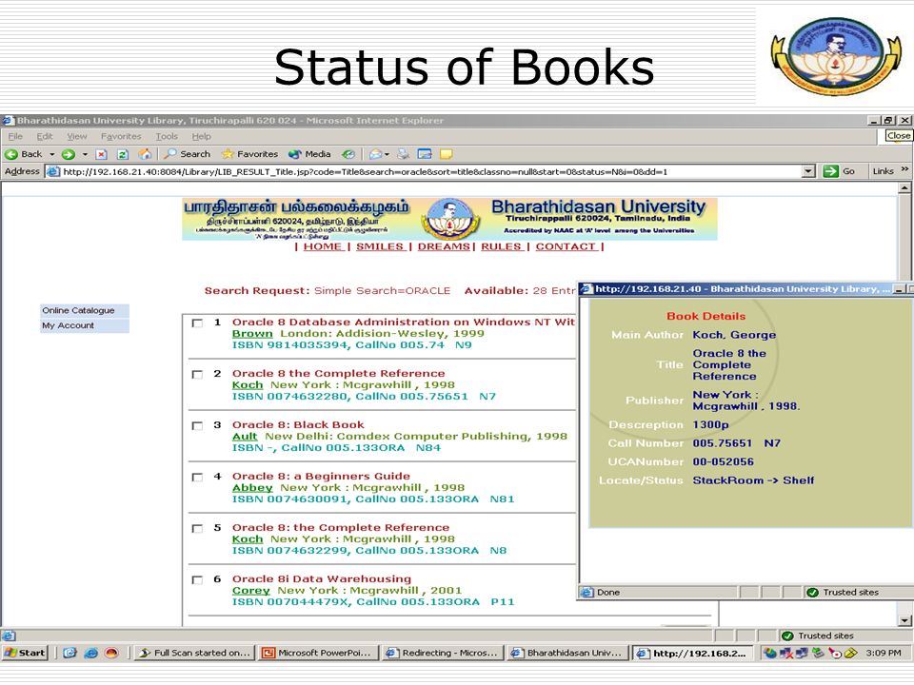Click Show Desktop quick launch icon
The height and width of the screenshot is (685, 914).
coord(70,653)
